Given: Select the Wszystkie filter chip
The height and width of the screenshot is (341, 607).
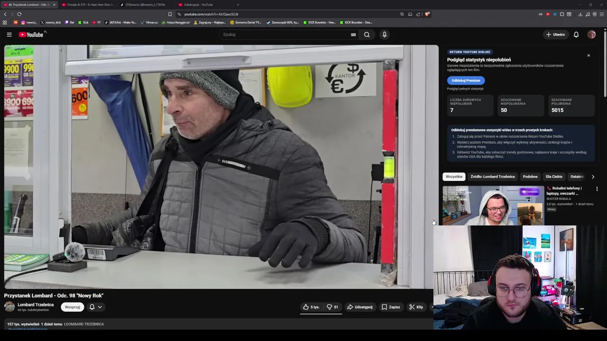Looking at the screenshot, I should tap(454, 177).
